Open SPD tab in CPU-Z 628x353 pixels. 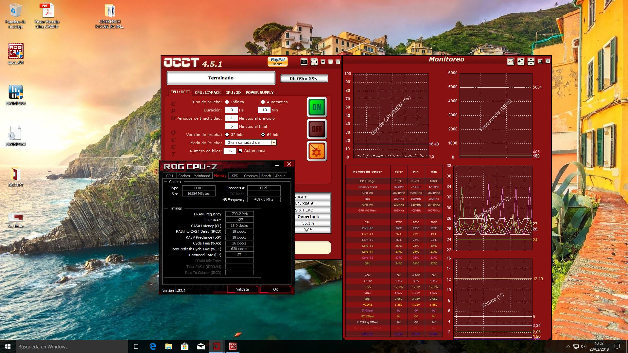[x=235, y=176]
